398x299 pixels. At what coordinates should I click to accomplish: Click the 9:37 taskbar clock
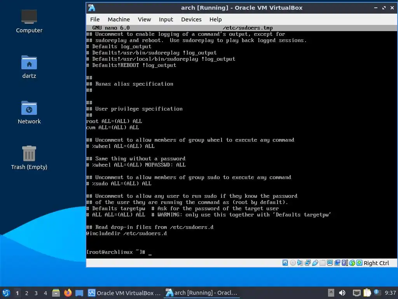tap(390, 293)
